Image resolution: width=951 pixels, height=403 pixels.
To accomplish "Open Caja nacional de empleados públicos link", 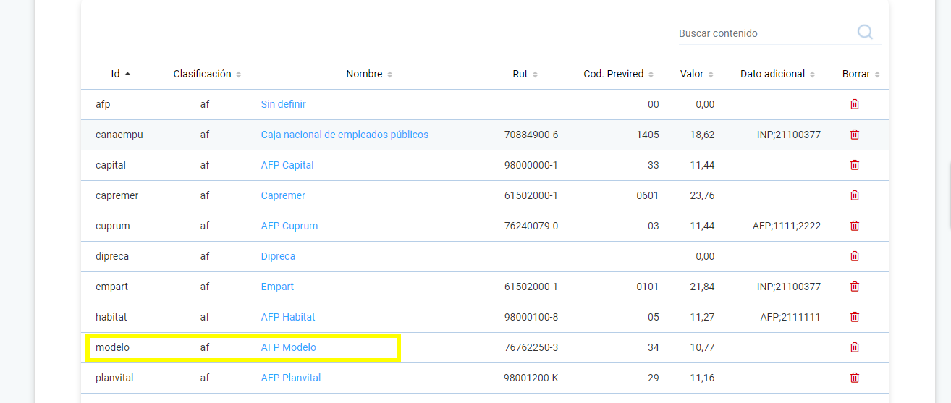I will pos(345,135).
